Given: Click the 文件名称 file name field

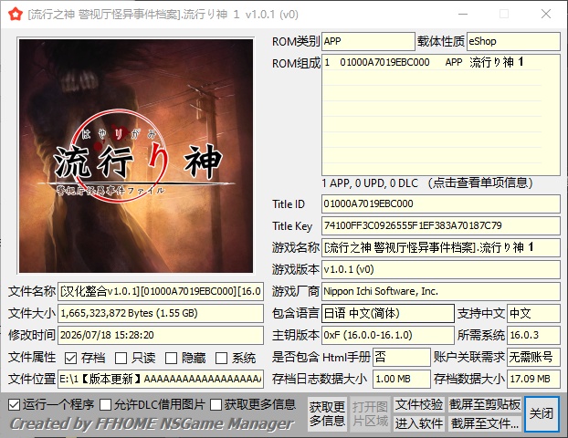Looking at the screenshot, I should click(161, 291).
